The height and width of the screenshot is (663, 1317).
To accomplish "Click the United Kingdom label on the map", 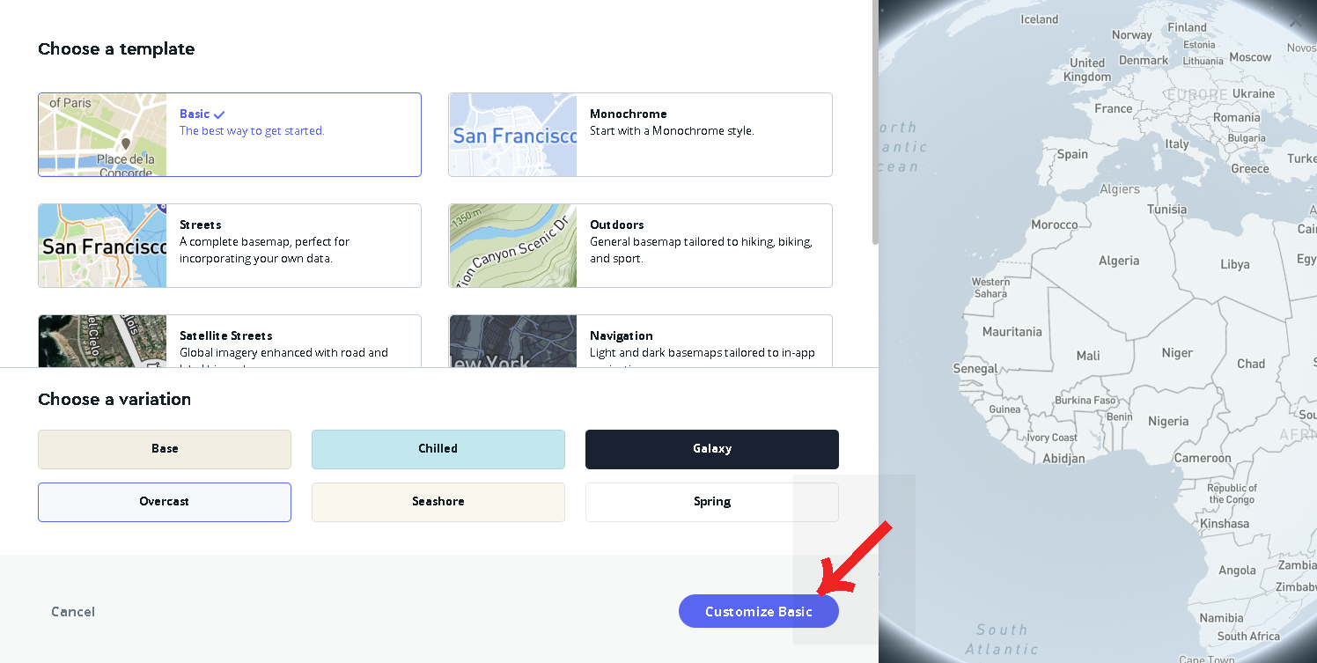I will [1087, 70].
